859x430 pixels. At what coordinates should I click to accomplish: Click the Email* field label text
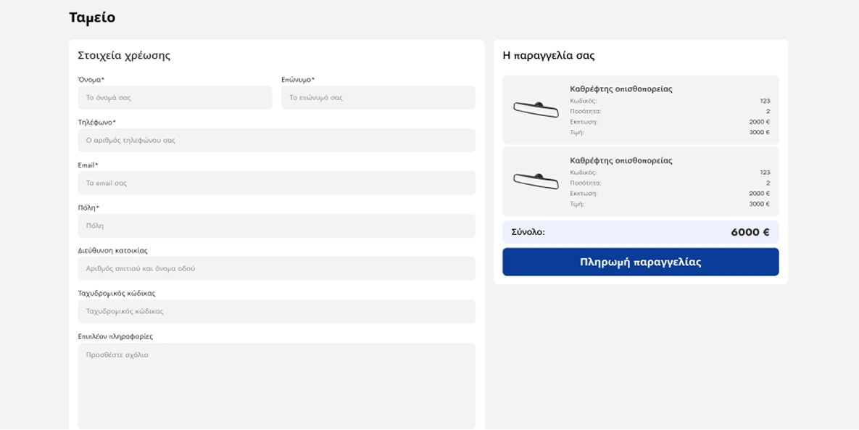click(88, 165)
